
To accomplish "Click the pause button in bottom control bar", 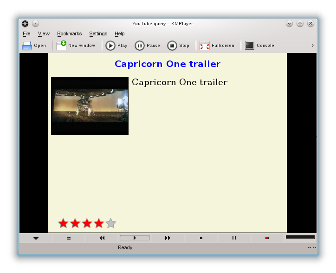I will point(234,238).
